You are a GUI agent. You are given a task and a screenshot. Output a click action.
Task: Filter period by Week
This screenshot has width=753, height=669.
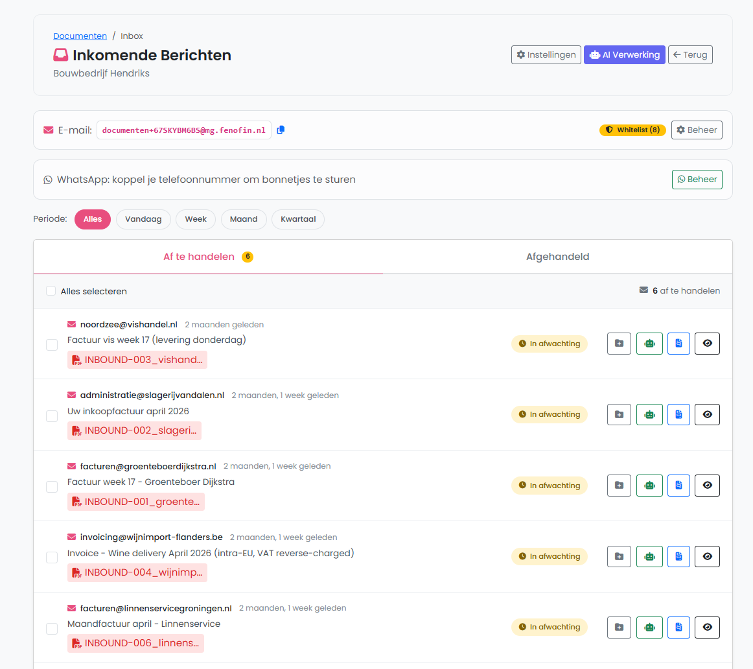tap(196, 219)
